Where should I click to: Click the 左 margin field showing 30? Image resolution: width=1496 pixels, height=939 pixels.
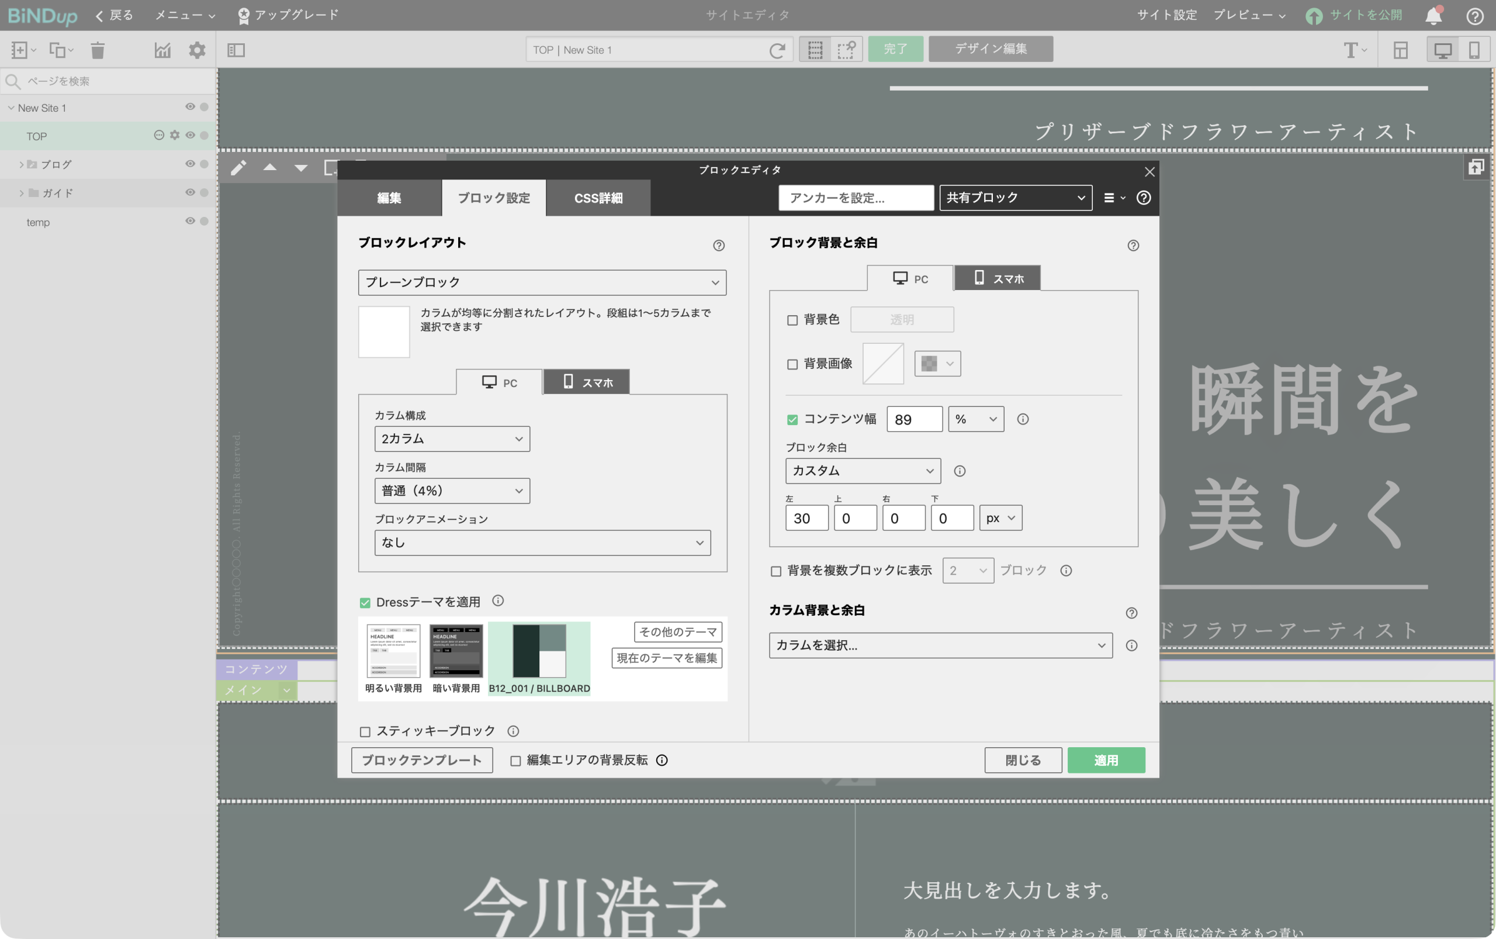(x=806, y=518)
